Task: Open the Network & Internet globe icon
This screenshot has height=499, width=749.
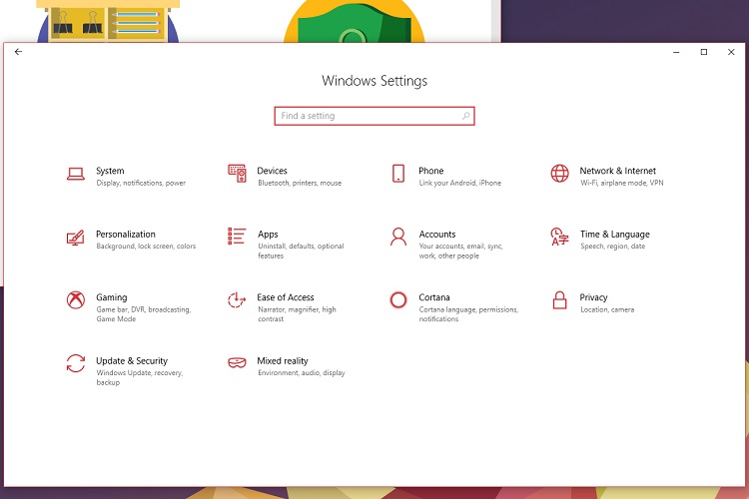Action: coord(560,174)
